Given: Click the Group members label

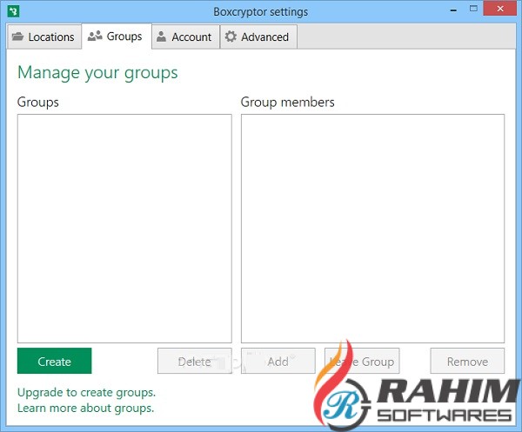Looking at the screenshot, I should pos(288,102).
